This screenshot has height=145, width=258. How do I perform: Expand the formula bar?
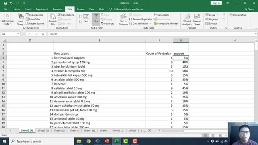(256, 34)
